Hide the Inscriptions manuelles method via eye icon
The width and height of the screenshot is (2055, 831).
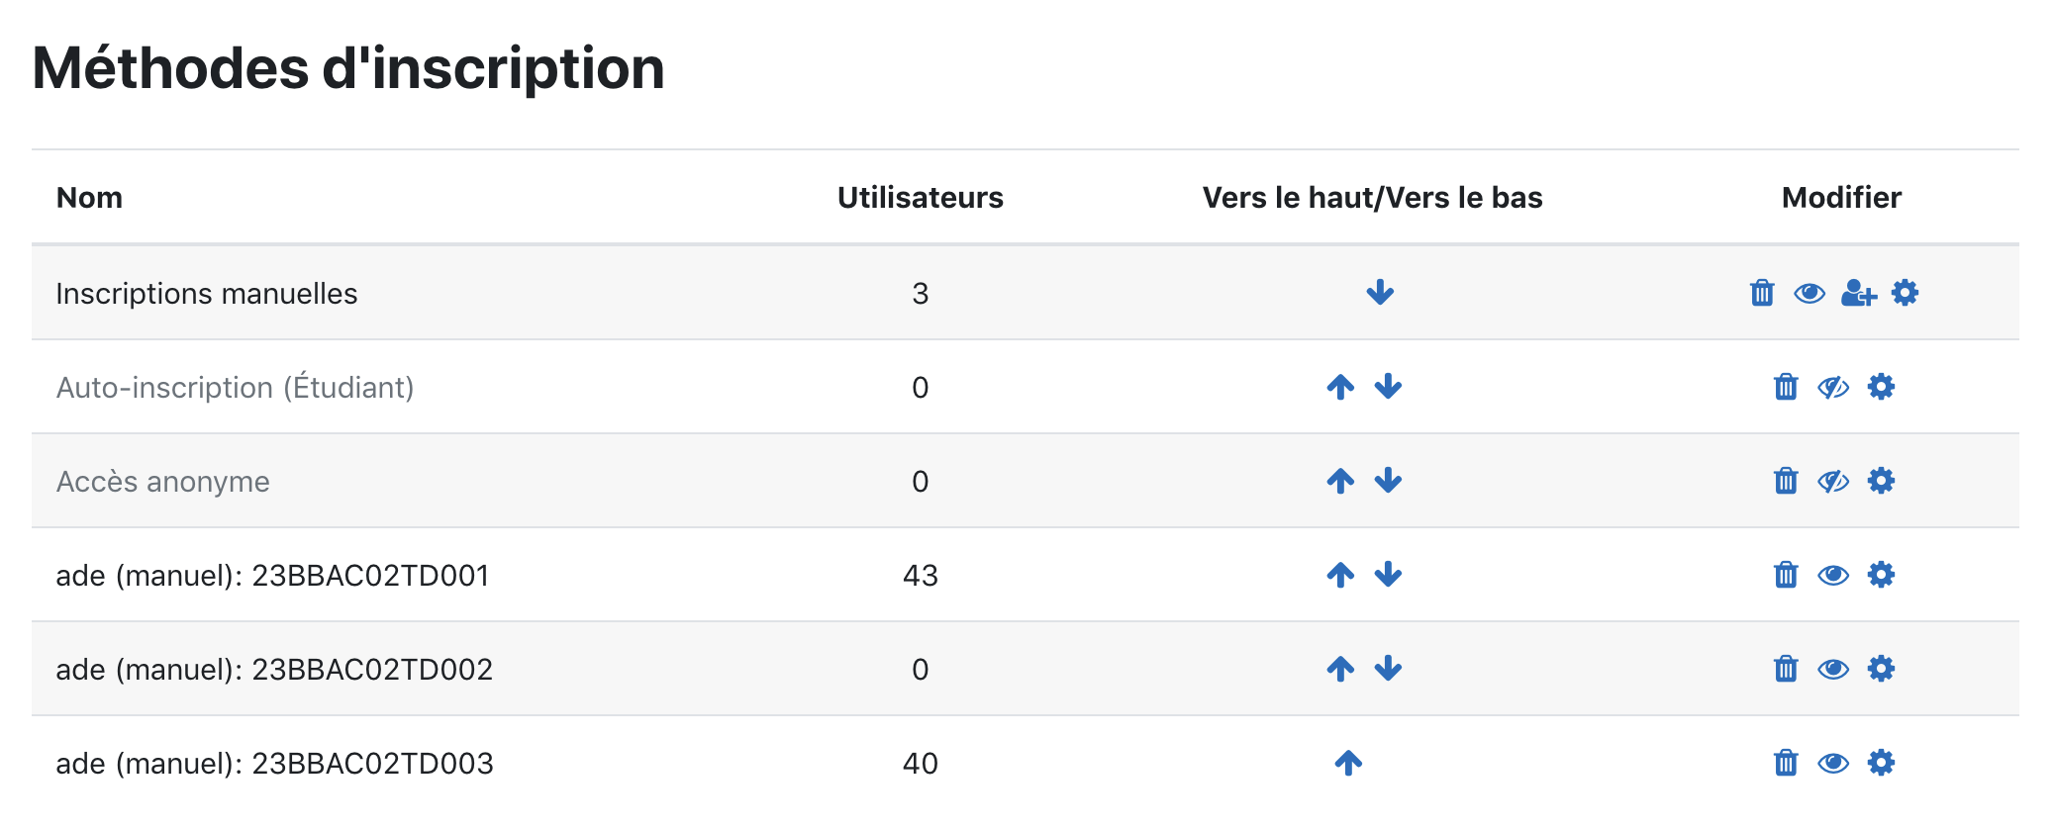tap(1810, 293)
